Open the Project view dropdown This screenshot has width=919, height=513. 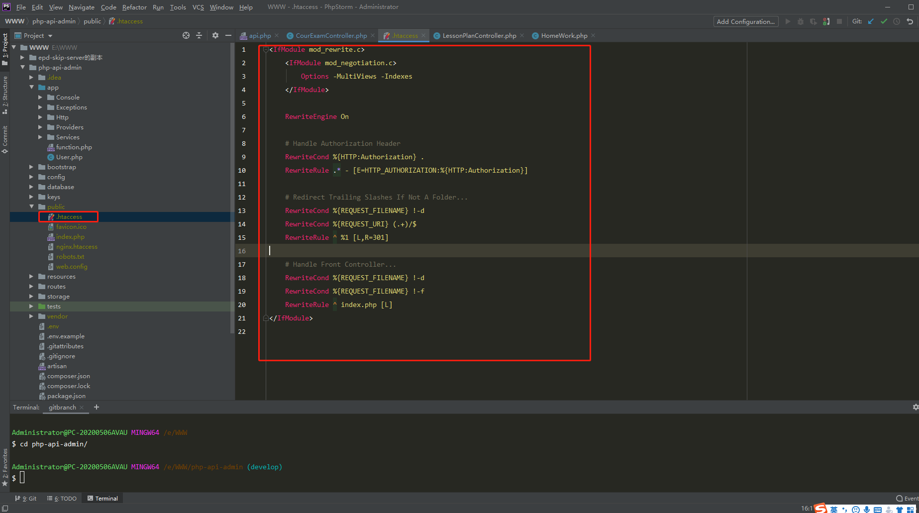(50, 36)
